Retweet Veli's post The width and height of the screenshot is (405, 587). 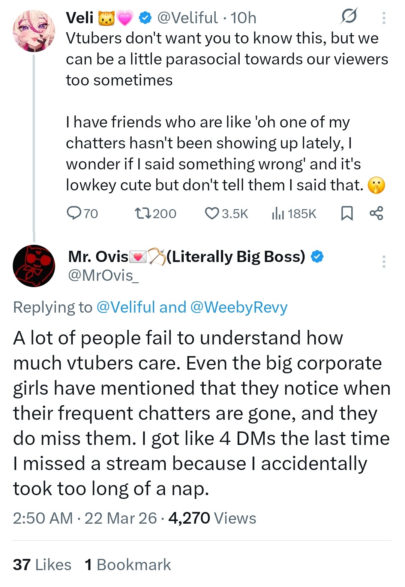(143, 213)
